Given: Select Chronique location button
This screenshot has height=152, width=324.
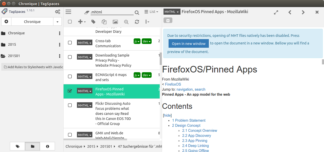Looking at the screenshot, I should pyautogui.click(x=32, y=22).
